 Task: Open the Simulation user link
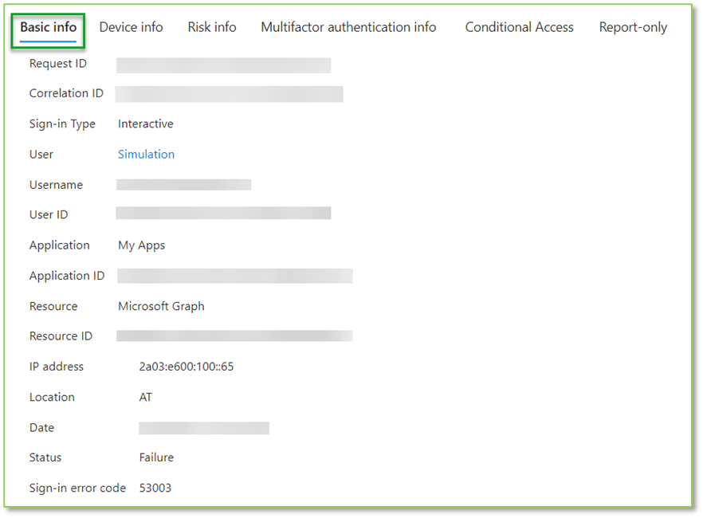(146, 154)
